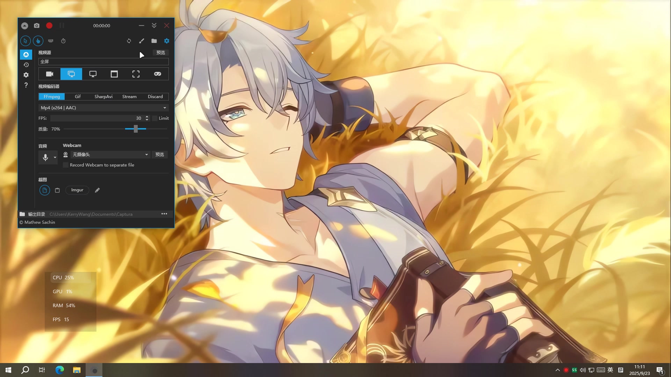Check Record Webcam to separate file

click(x=66, y=165)
